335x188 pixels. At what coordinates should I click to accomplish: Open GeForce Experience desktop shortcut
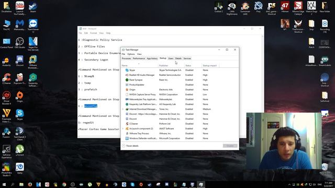[6, 151]
